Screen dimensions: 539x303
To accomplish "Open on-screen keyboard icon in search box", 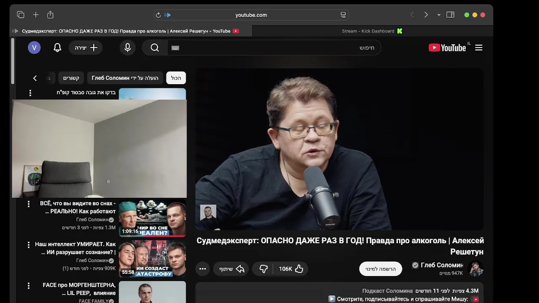I will click(x=176, y=48).
